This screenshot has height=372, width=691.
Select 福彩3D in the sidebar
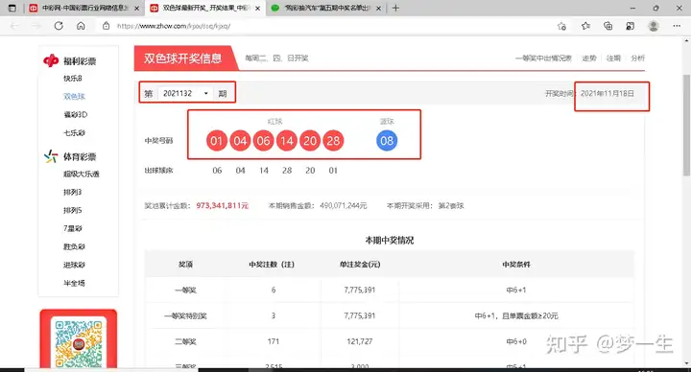pos(76,114)
